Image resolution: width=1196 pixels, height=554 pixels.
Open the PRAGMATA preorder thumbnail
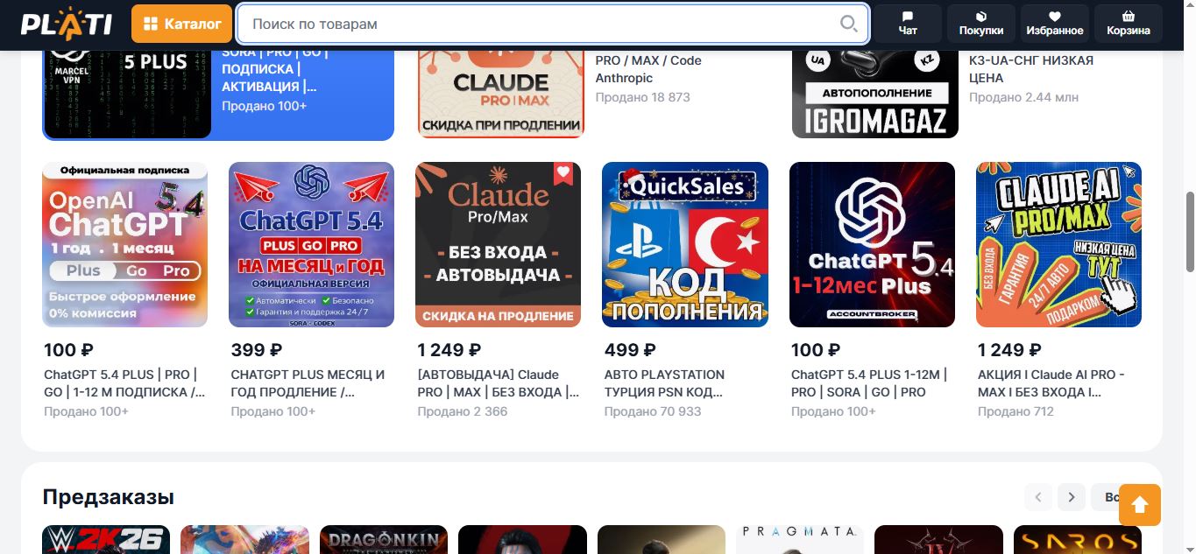pos(800,539)
